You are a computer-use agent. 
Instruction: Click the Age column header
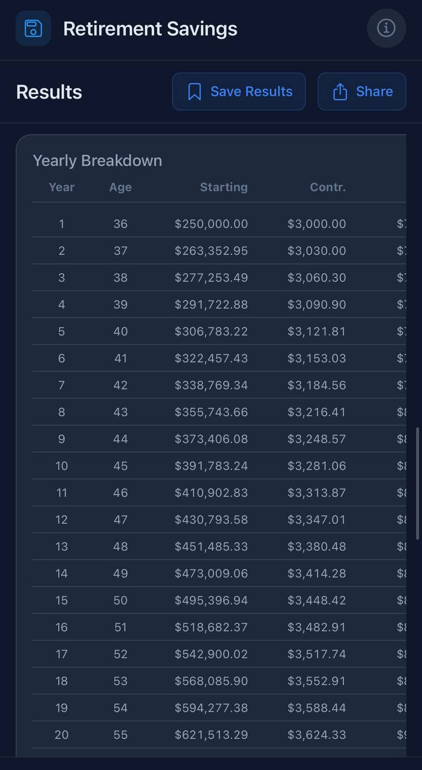[x=120, y=187]
